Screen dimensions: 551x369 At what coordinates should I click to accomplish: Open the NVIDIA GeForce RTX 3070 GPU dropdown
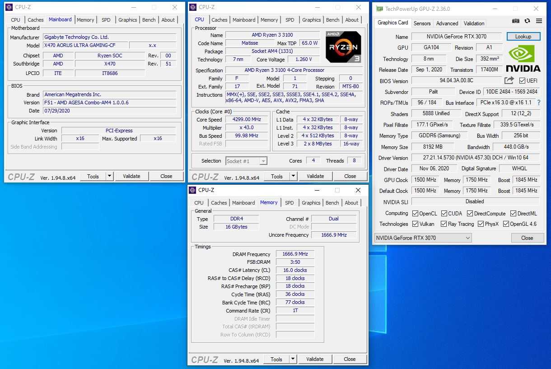423,238
